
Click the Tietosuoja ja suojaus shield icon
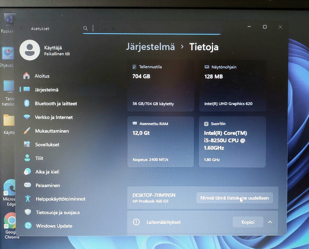[28, 212]
